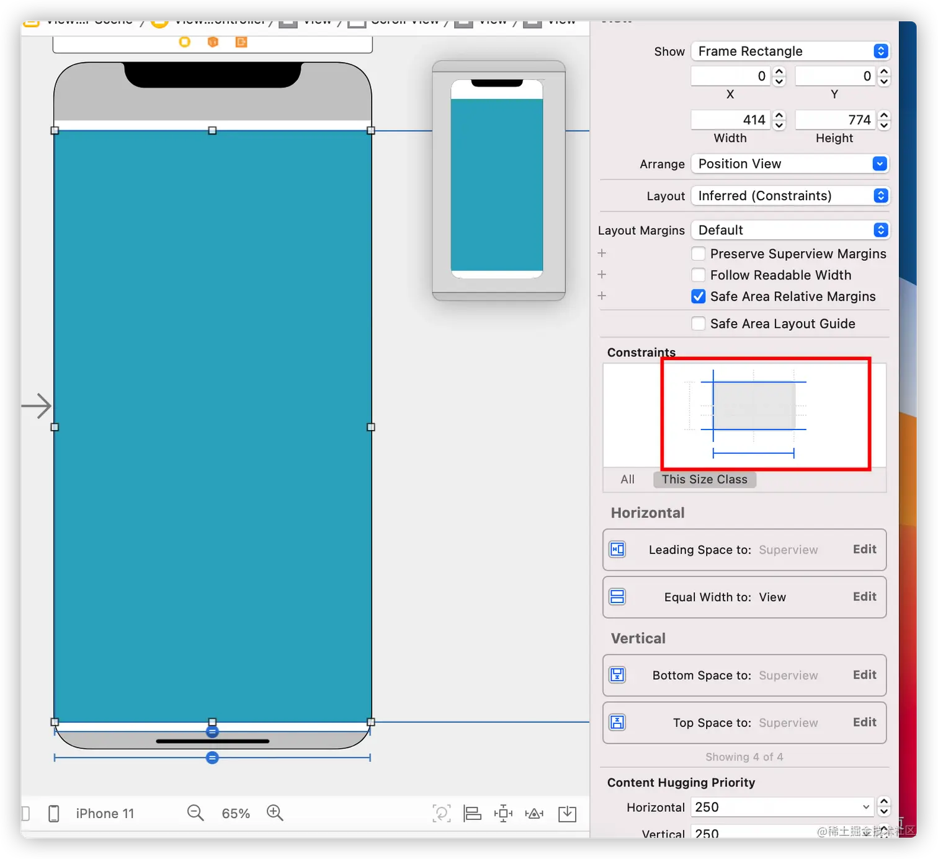Click the top-center resize handle of the view
The width and height of the screenshot is (938, 859).
[212, 131]
